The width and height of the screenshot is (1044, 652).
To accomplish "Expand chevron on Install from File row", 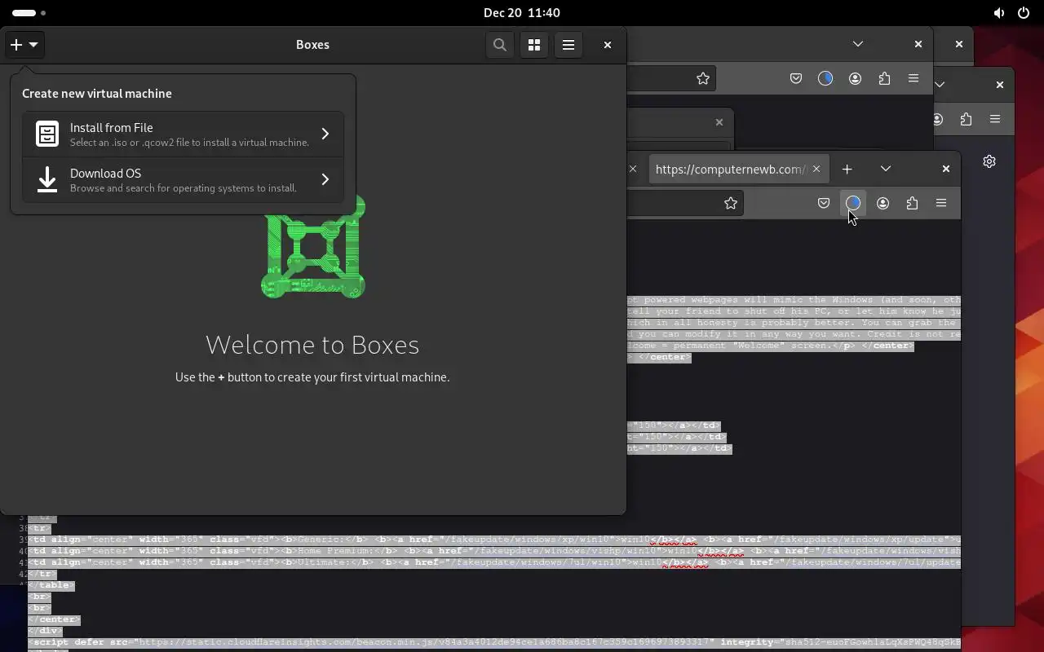I will (x=325, y=134).
